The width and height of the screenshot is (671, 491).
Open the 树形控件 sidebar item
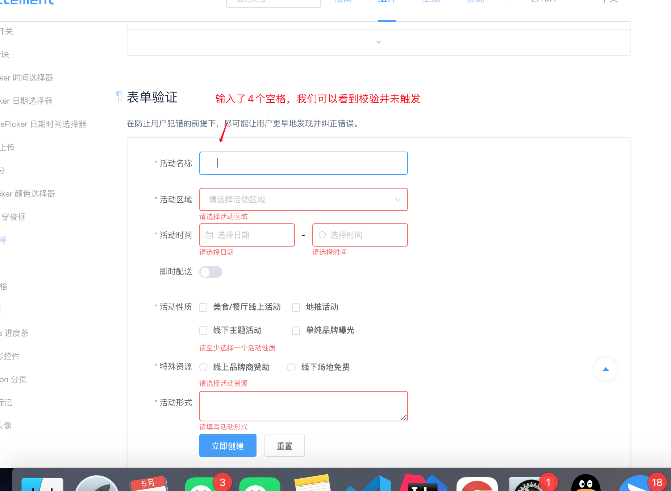pos(10,356)
